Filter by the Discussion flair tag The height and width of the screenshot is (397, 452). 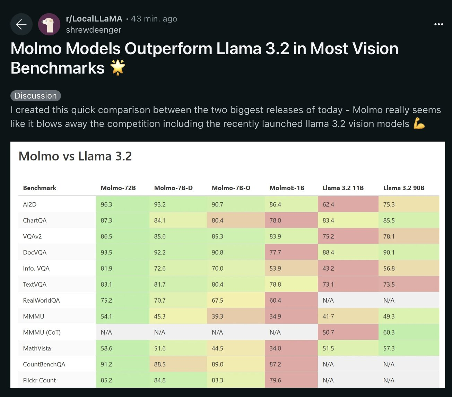pyautogui.click(x=35, y=95)
